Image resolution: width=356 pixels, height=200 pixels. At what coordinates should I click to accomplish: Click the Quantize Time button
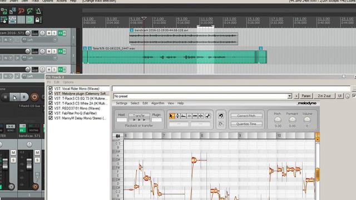click(246, 124)
